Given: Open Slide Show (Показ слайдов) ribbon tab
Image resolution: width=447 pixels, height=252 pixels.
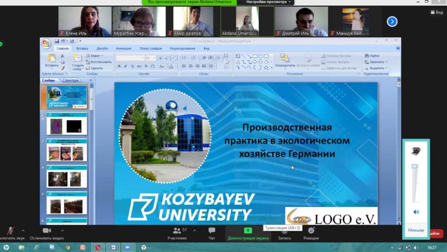Looking at the screenshot, I should point(150,49).
